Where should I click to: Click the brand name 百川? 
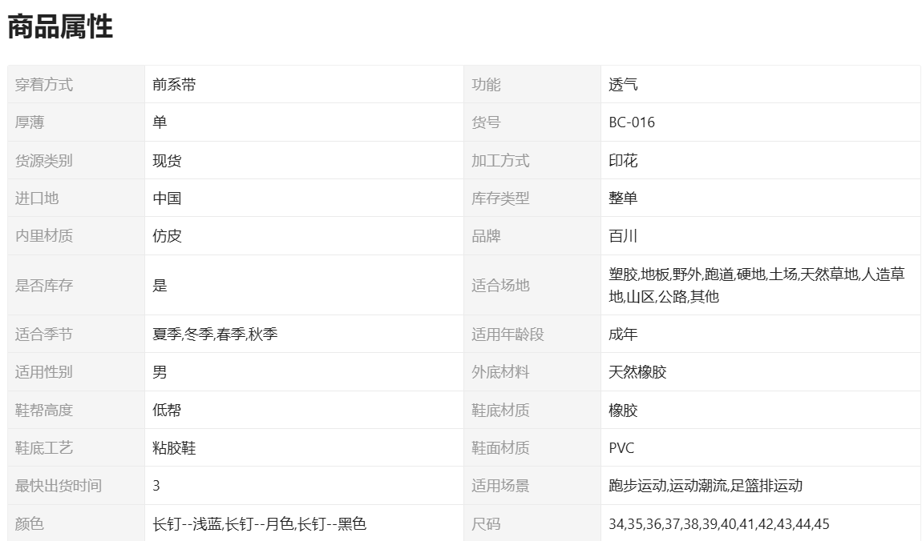(x=623, y=236)
